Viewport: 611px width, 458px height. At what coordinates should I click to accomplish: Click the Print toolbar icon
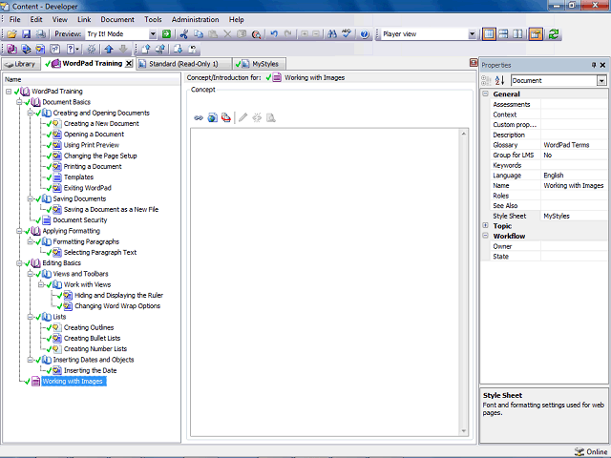(x=40, y=34)
